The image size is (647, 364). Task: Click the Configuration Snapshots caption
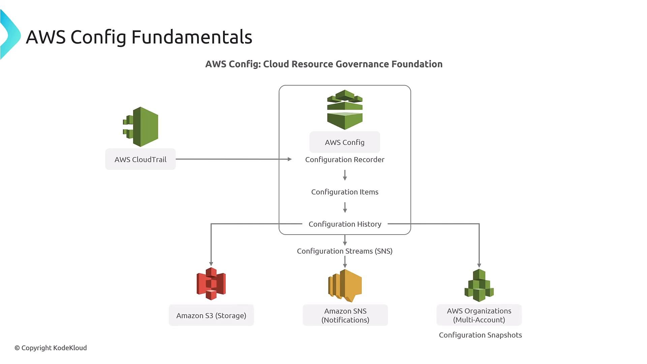481,335
